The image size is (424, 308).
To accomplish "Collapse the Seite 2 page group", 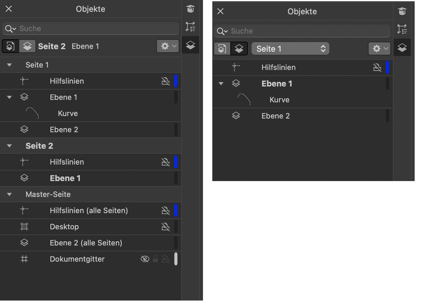I will coord(9,146).
